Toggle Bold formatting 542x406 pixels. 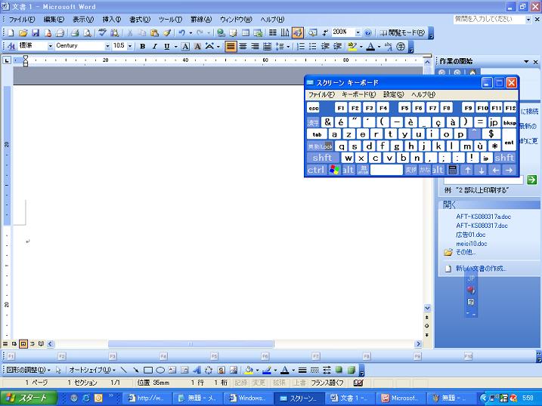pyautogui.click(x=142, y=46)
